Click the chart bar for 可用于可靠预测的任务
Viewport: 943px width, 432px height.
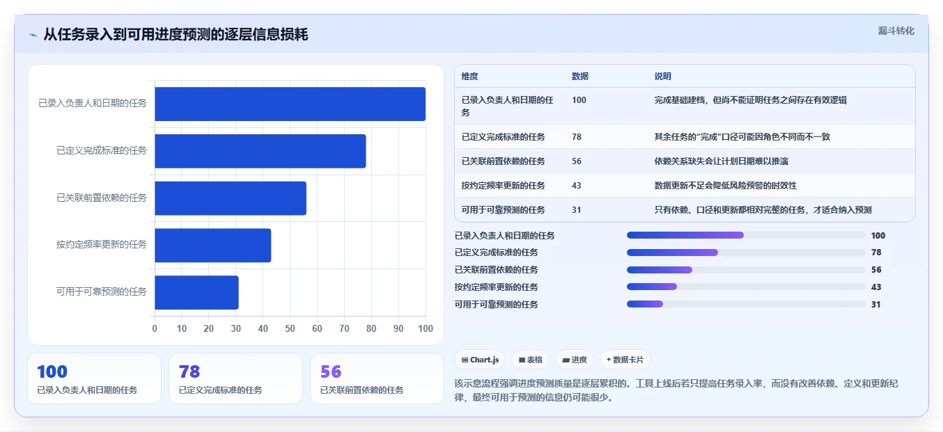[x=196, y=292]
